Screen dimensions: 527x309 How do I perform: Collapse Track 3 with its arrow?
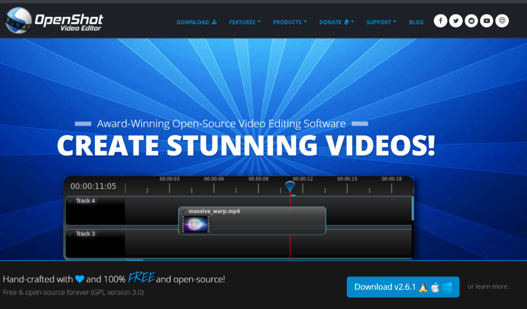70,234
